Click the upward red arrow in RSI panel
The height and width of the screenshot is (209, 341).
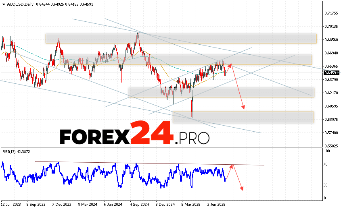229,171
